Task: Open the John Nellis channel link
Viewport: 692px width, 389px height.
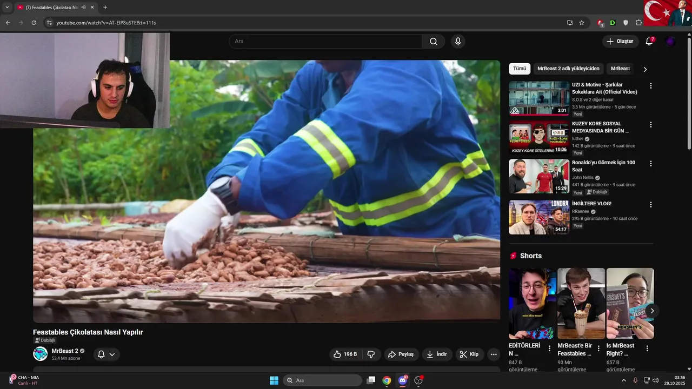Action: (x=583, y=177)
